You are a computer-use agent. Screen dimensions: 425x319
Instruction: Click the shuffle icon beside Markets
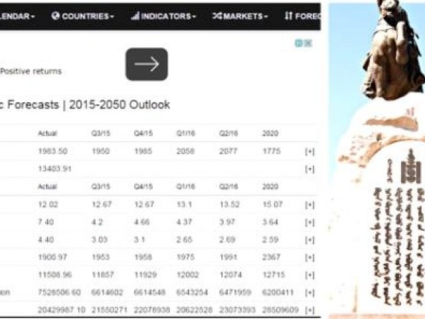point(217,16)
